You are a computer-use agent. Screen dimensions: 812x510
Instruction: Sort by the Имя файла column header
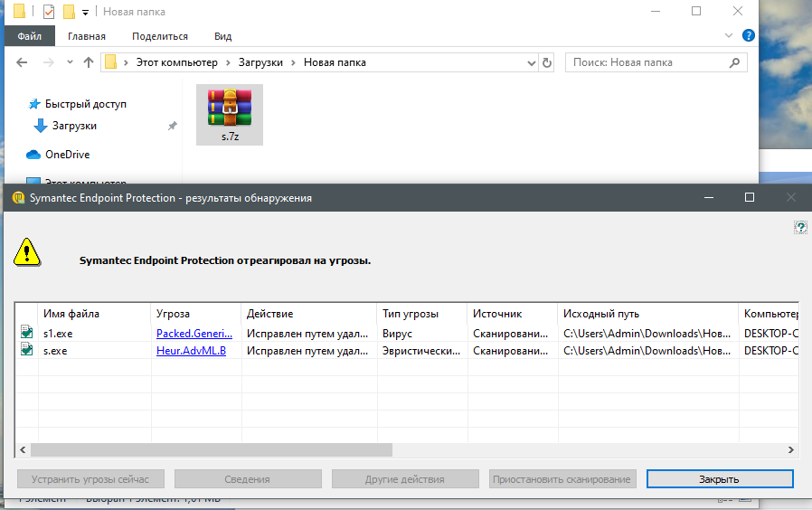pos(94,314)
